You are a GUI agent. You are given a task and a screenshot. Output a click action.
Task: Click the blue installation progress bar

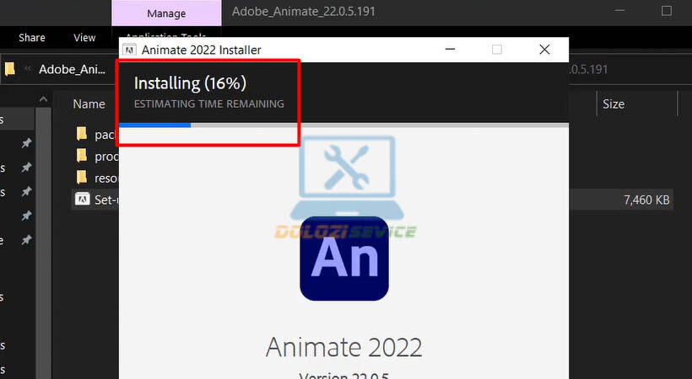(155, 125)
